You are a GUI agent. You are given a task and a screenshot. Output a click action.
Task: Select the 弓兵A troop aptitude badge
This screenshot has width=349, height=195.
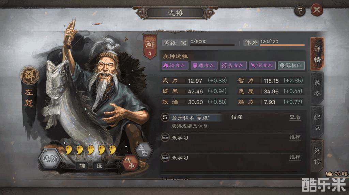pyautogui.click(x=233, y=65)
